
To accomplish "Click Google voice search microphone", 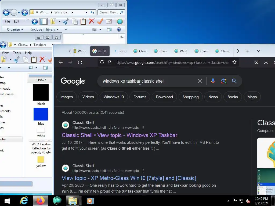I will click(x=213, y=81).
